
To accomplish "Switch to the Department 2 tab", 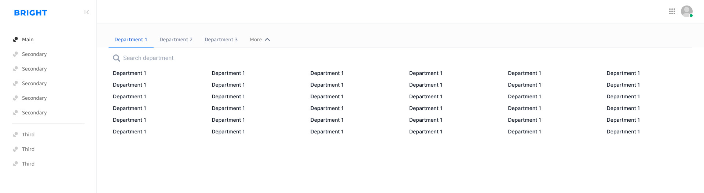I will point(176,39).
